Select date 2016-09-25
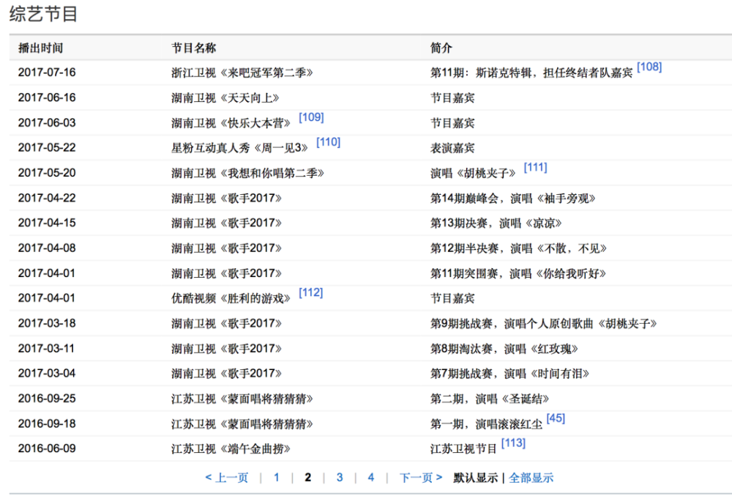Viewport: 732px width, 499px height. 47,399
